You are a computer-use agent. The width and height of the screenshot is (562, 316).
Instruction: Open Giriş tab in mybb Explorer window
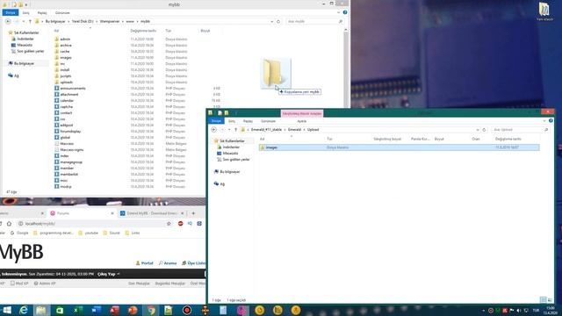click(25, 13)
